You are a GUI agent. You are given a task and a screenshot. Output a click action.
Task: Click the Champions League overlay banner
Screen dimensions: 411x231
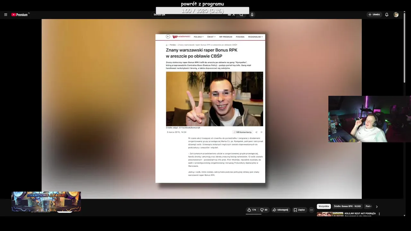46,202
